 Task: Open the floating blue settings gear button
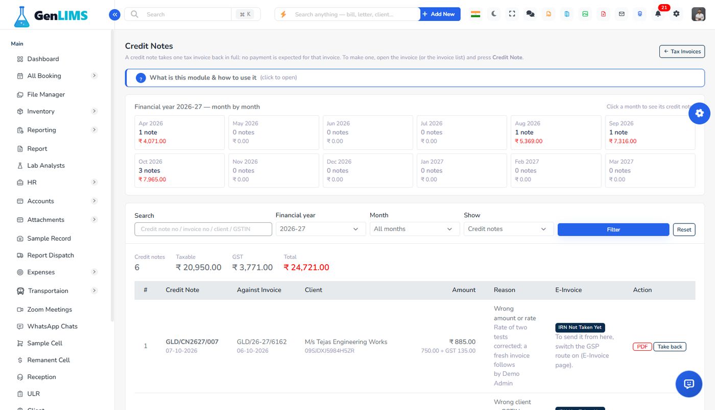tap(700, 113)
